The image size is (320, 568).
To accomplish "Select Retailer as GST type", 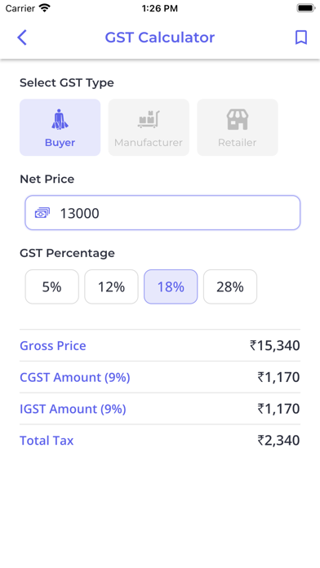I will tap(238, 127).
